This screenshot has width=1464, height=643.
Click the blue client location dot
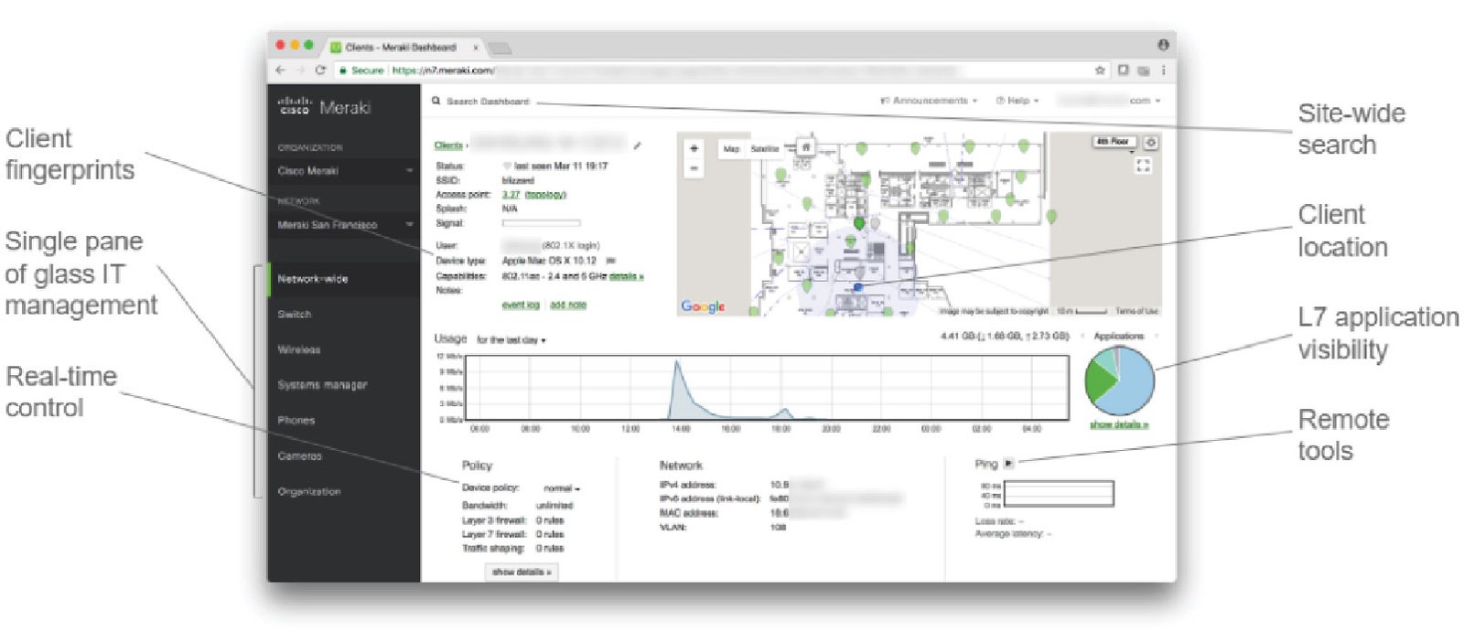858,286
